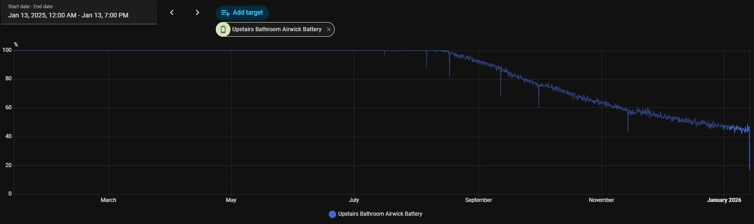Click the September label on the x-axis
Image resolution: width=754 pixels, height=224 pixels.
tap(478, 200)
